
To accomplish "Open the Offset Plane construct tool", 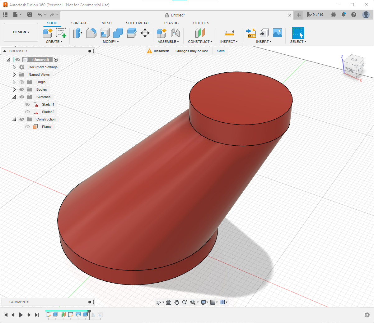I will [x=200, y=33].
